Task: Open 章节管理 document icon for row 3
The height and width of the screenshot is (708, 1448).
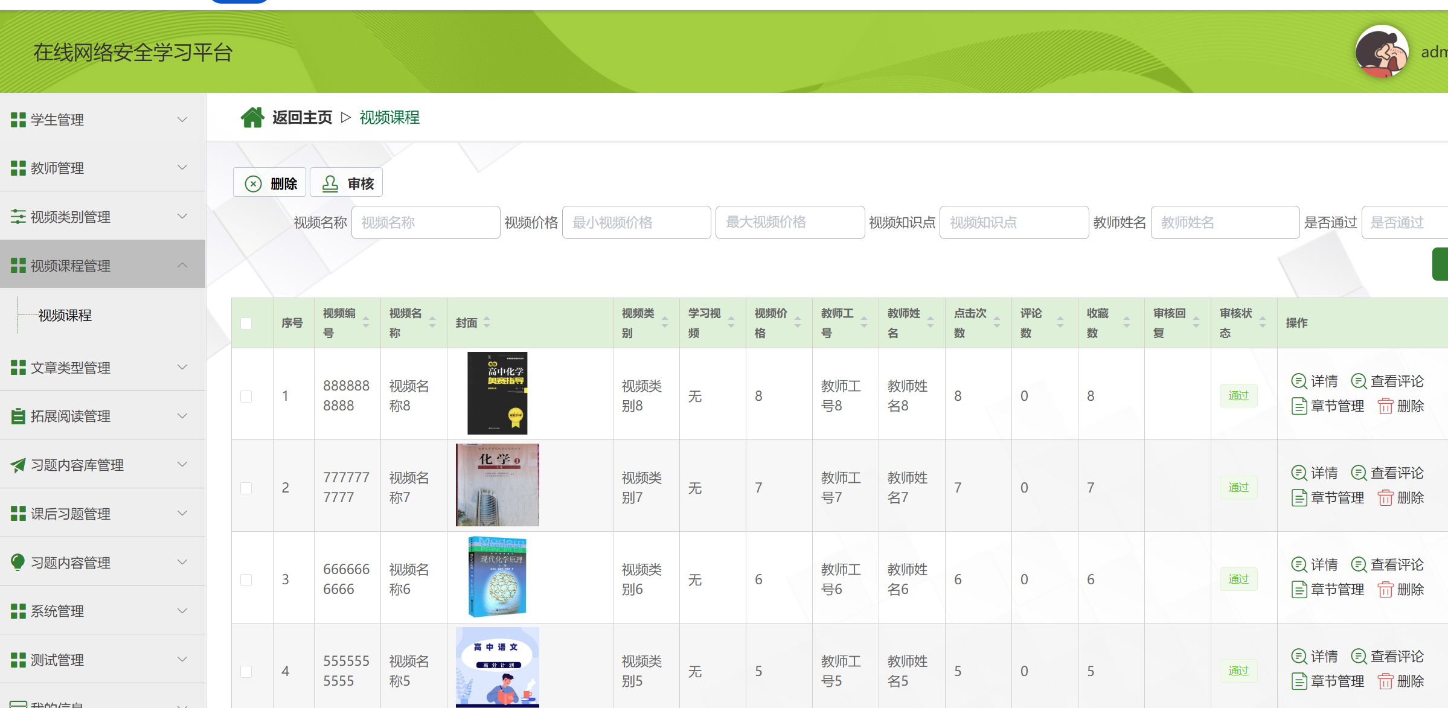Action: [x=1299, y=590]
